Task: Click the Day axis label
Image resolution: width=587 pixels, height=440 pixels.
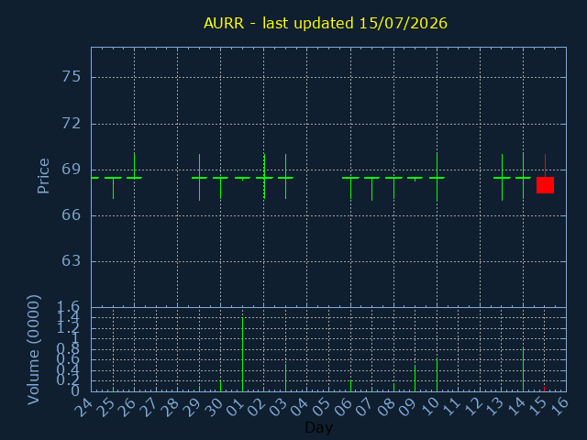Action: click(x=318, y=427)
